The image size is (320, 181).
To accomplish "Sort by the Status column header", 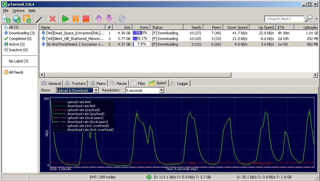I will pyautogui.click(x=167, y=27).
